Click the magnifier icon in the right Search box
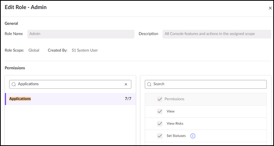This screenshot has height=146, width=274. coord(149,85)
